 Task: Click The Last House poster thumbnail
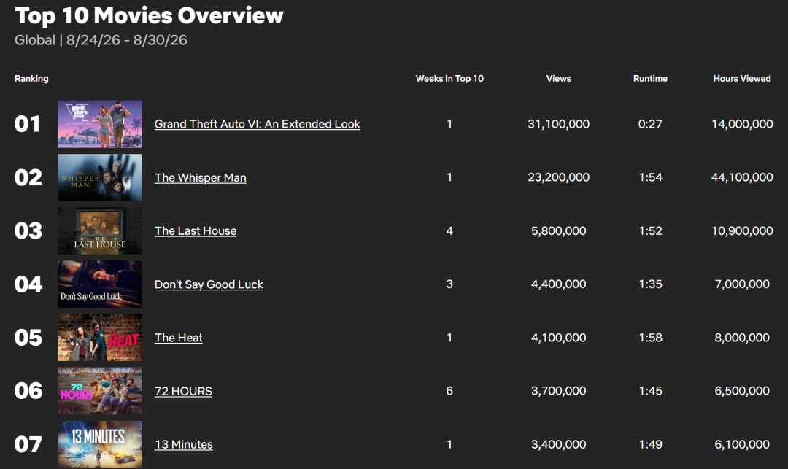[100, 231]
